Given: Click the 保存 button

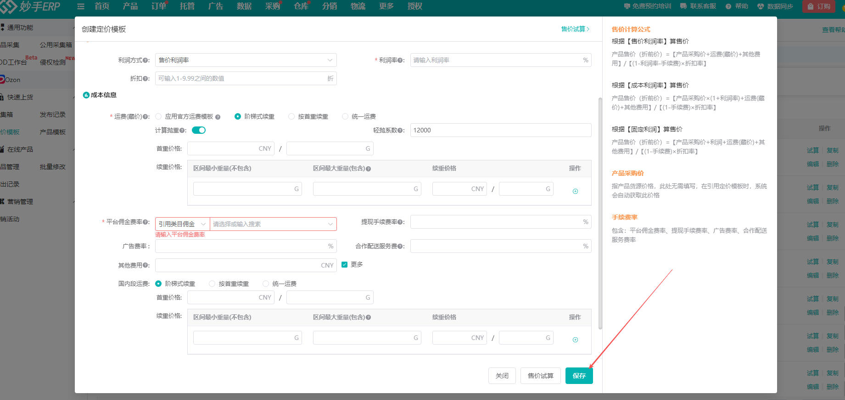Looking at the screenshot, I should point(579,376).
